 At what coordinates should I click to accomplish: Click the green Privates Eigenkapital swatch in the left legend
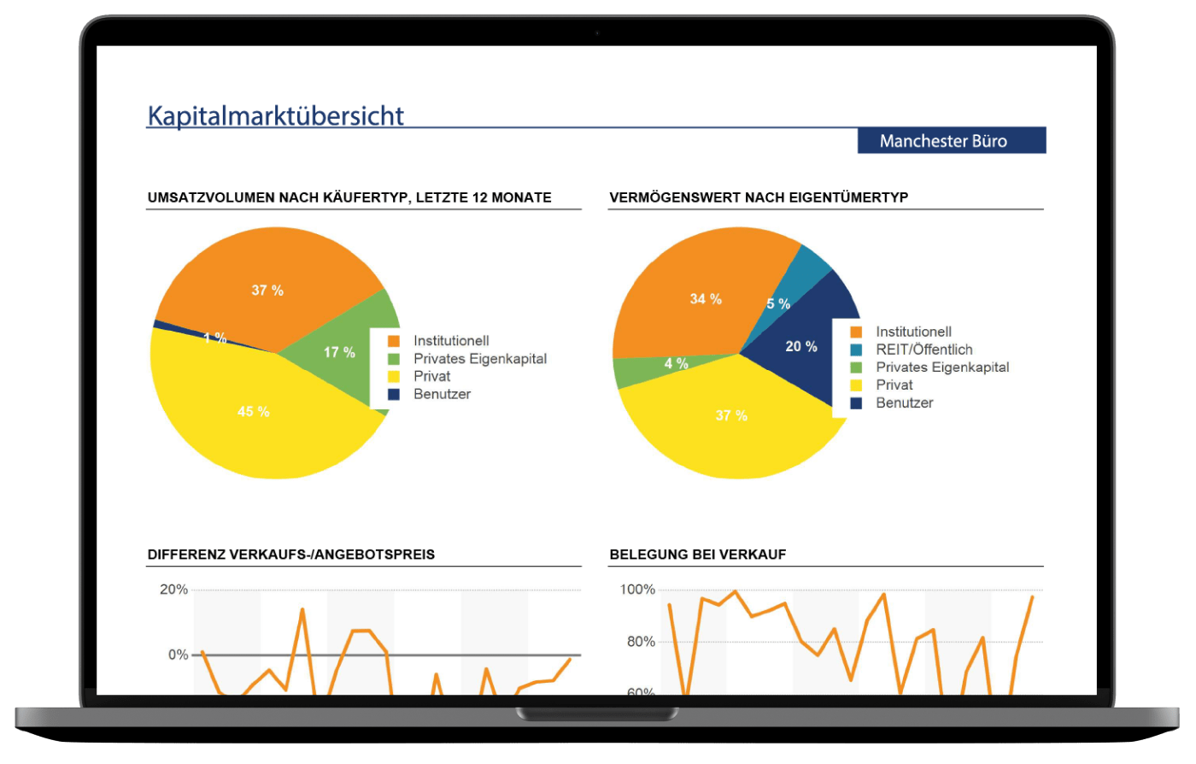pos(394,359)
